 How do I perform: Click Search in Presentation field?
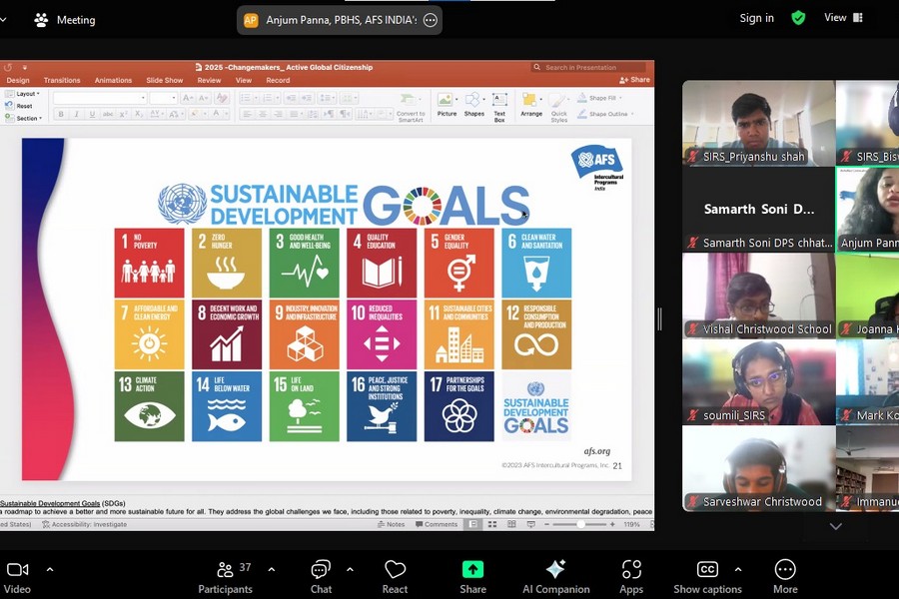pyautogui.click(x=589, y=67)
